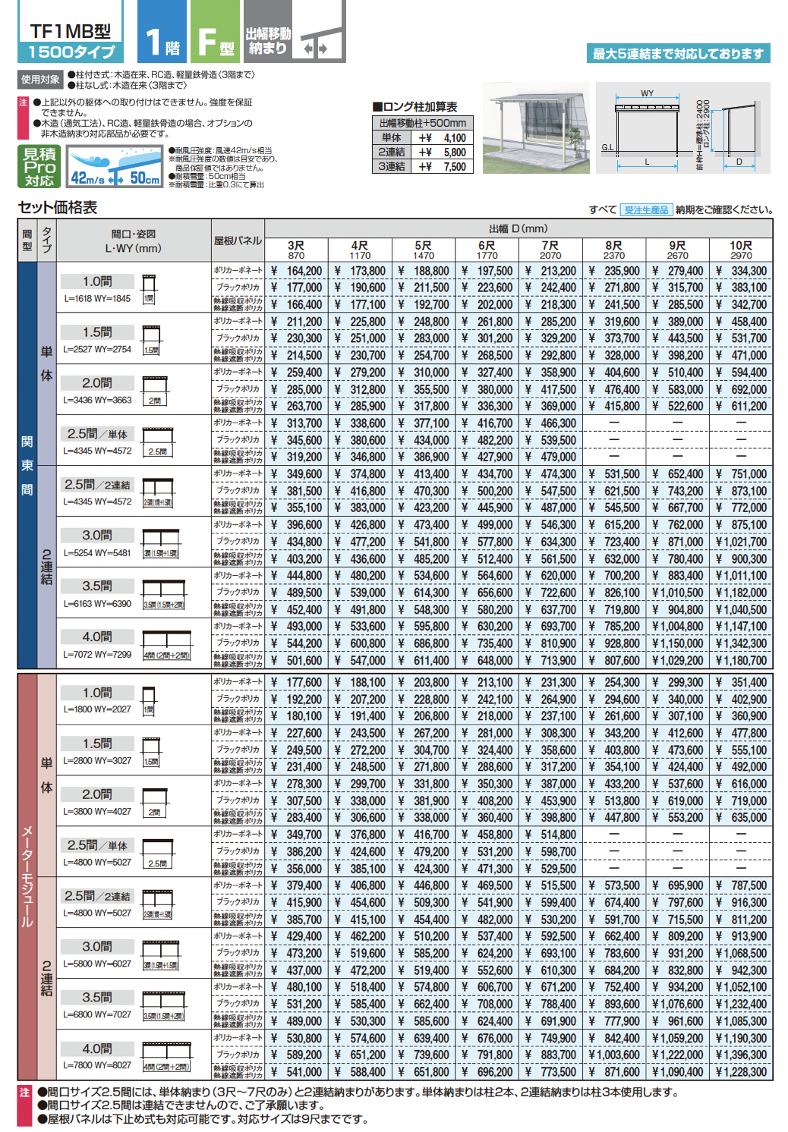Click the セット価格表 heading
This screenshot has width=788, height=1132.
tap(58, 208)
